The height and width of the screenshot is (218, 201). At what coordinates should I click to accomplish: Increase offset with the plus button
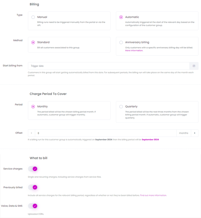click(x=195, y=133)
